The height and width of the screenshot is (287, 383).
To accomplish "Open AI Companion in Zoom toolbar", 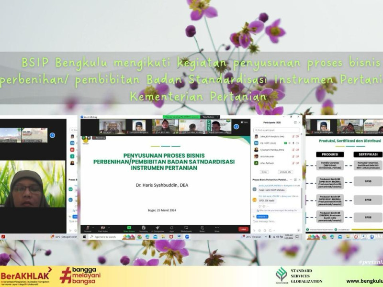I will (x=158, y=229).
